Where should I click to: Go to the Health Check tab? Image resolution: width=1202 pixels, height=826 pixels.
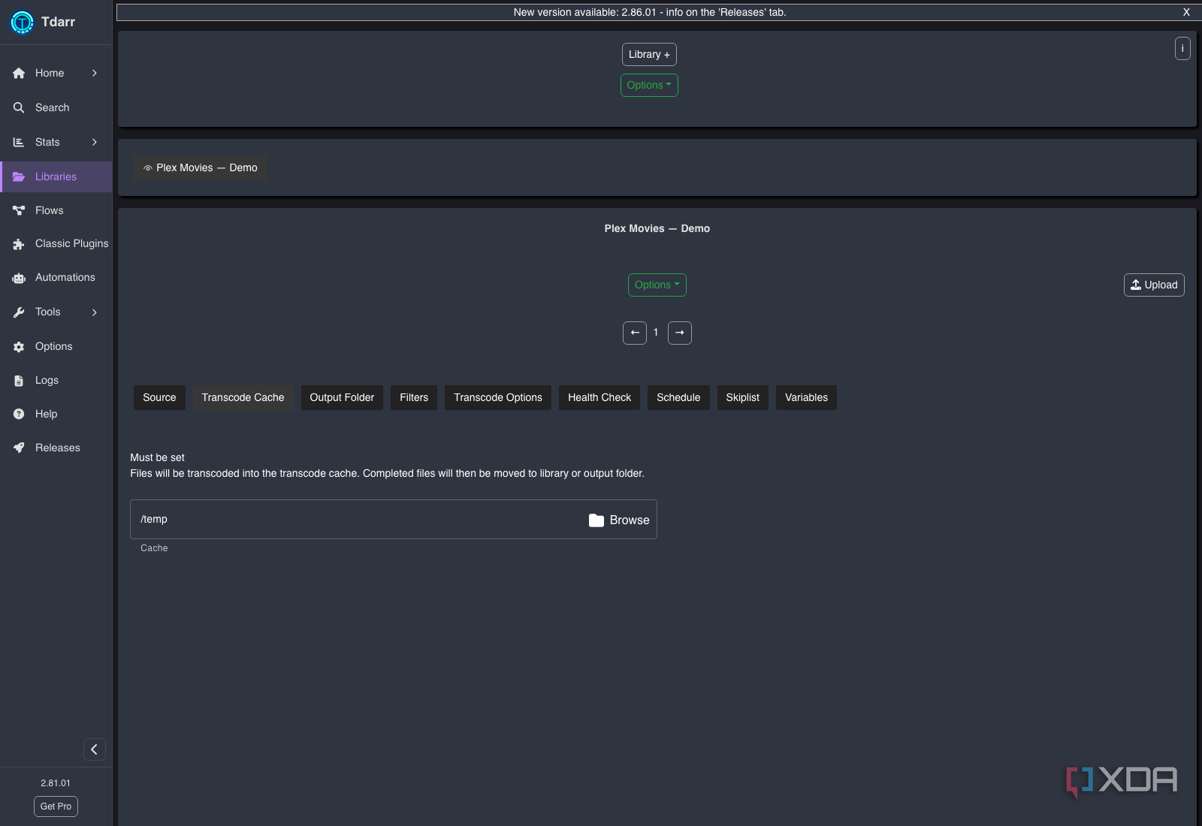(599, 397)
